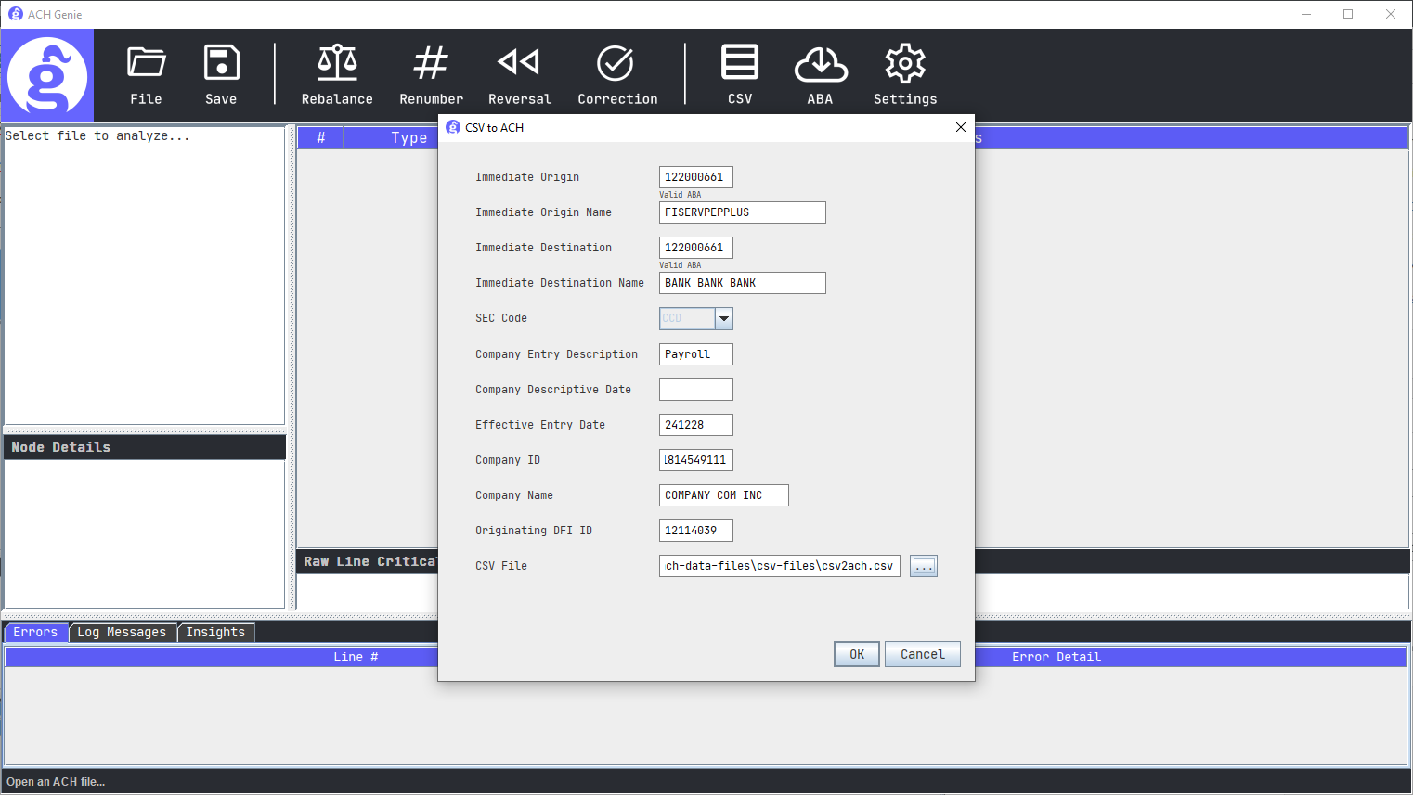This screenshot has width=1413, height=795.
Task: Click the Raw Line Critical header
Action: click(x=369, y=561)
